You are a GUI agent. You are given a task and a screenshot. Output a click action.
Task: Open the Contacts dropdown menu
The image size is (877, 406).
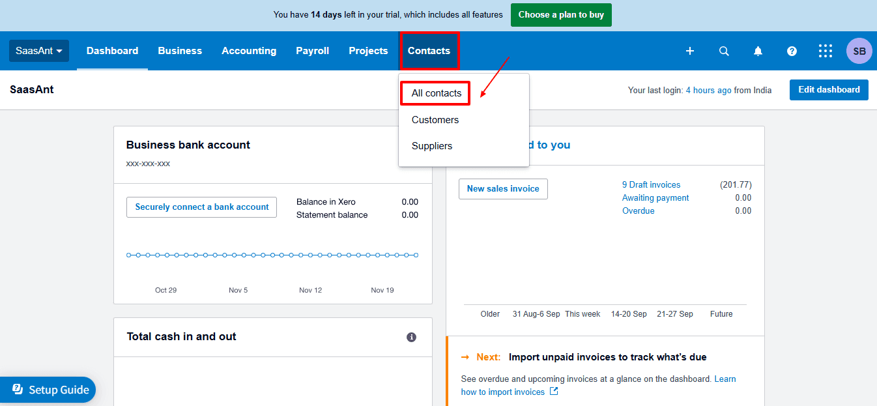coord(429,50)
